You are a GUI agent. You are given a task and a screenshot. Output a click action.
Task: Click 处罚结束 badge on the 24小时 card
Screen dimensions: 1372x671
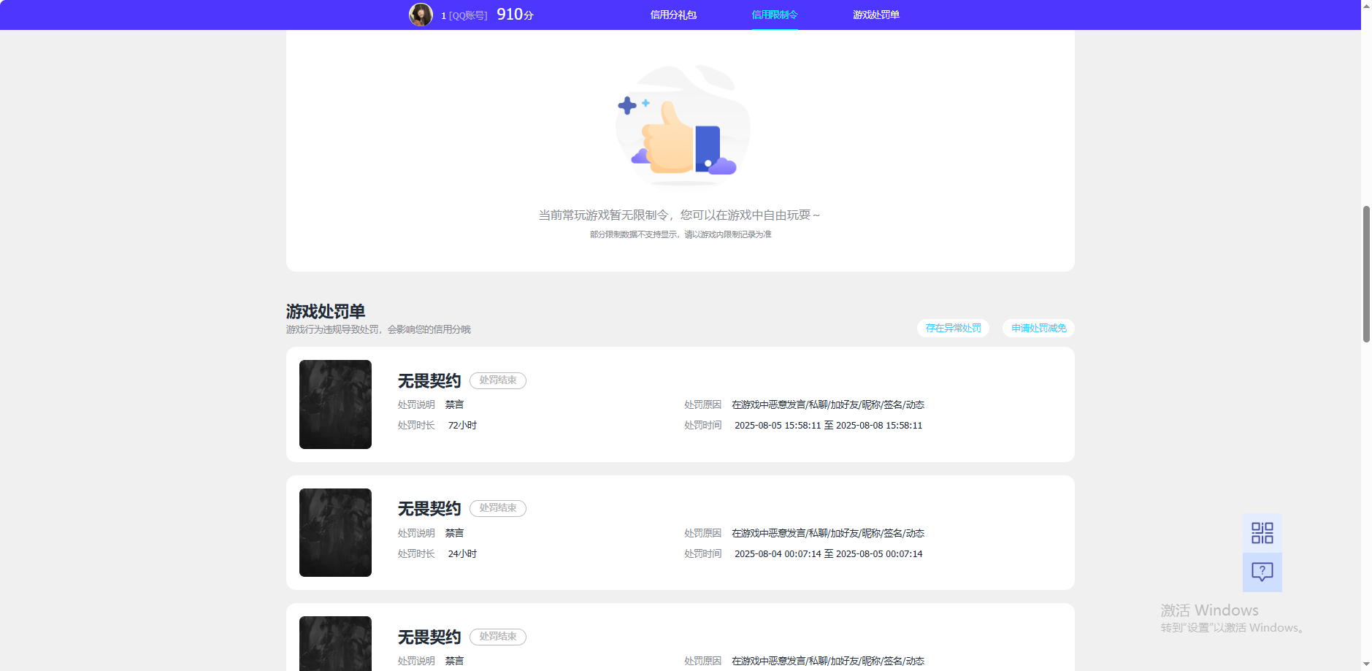(497, 508)
